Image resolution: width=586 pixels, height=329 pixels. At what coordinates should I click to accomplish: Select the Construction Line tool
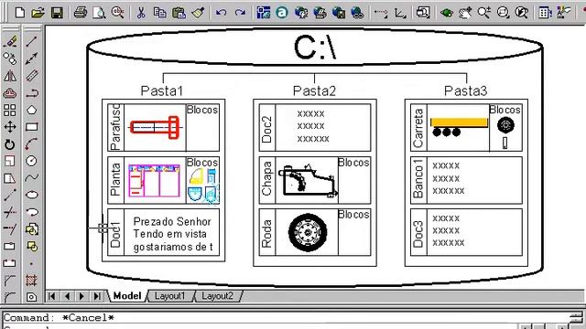[x=32, y=58]
